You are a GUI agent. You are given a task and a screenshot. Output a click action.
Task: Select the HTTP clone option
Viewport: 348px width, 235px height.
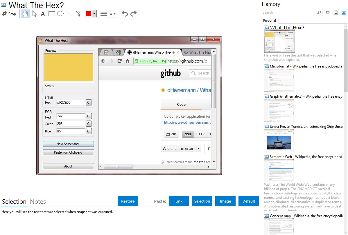coord(200,134)
